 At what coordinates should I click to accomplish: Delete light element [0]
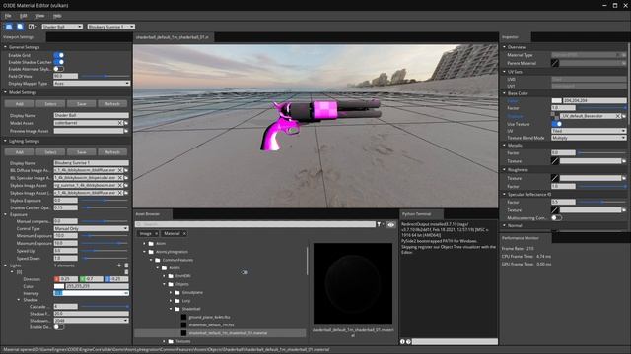pyautogui.click(x=126, y=272)
